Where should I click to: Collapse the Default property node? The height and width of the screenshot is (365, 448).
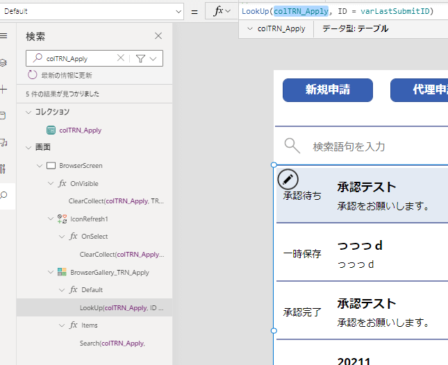coord(62,290)
